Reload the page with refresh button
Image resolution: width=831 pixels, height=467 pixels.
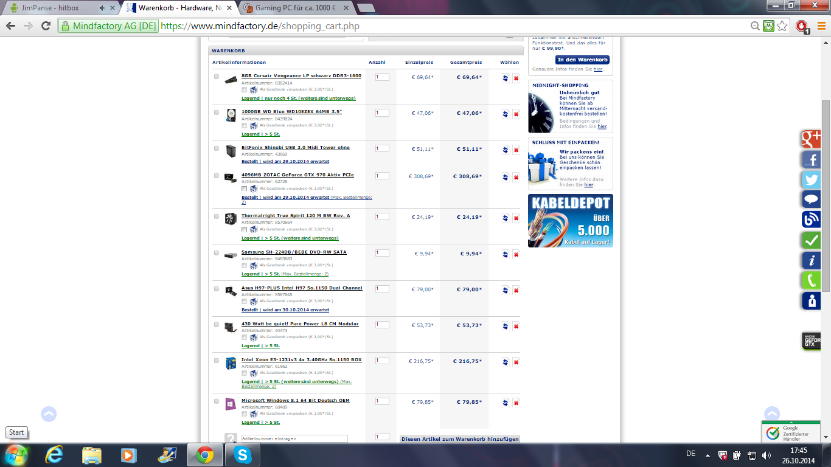coord(46,26)
